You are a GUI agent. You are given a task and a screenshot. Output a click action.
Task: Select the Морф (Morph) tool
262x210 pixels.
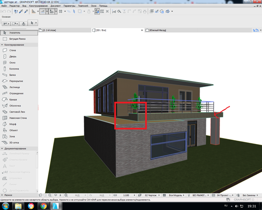click(x=13, y=124)
